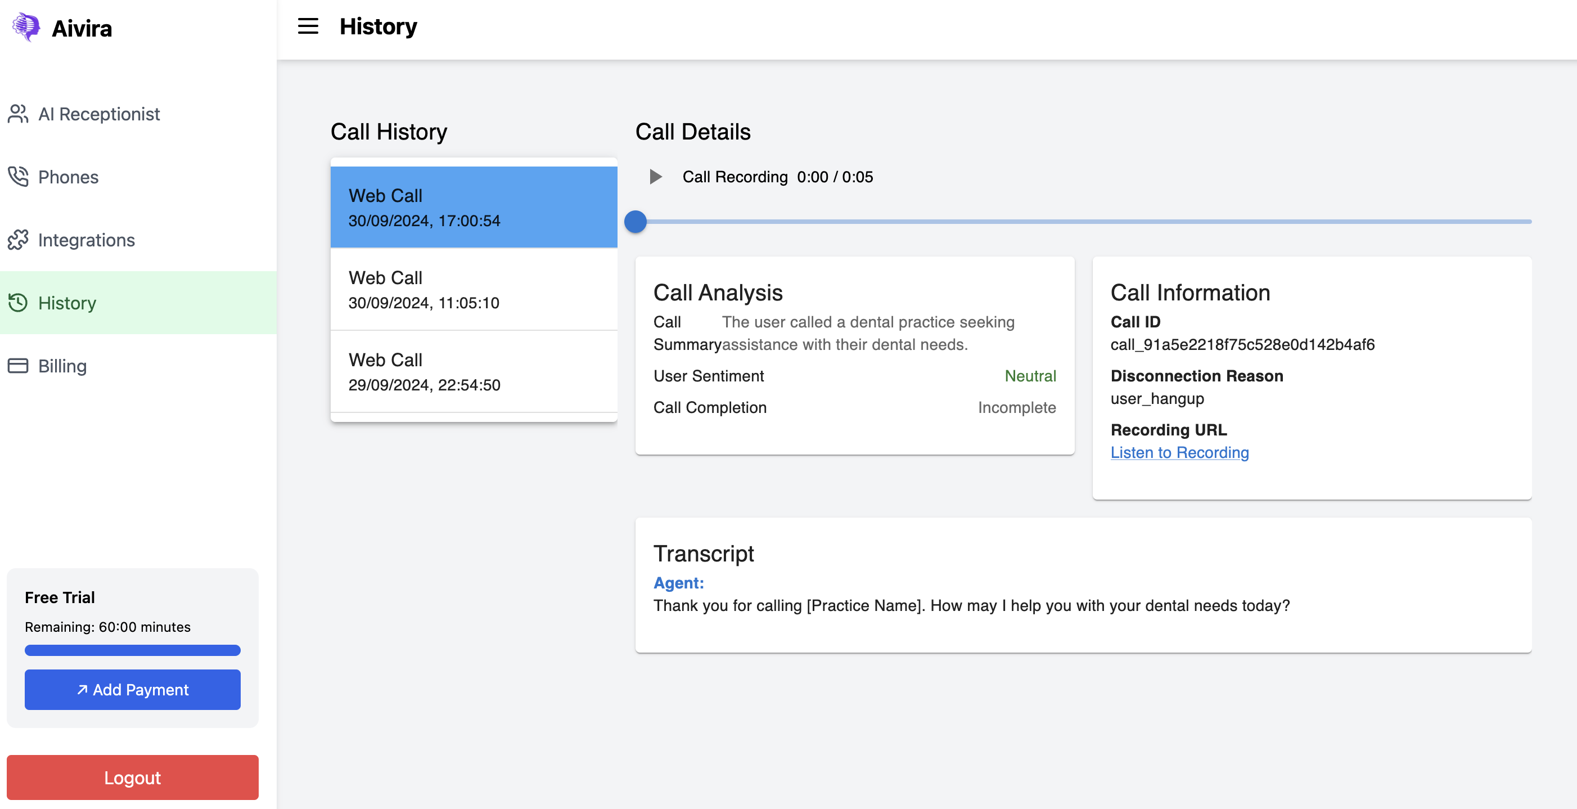
Task: Open the AI Receptionist menu item
Action: coord(98,114)
